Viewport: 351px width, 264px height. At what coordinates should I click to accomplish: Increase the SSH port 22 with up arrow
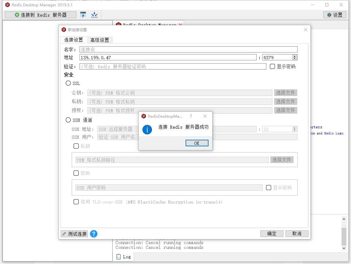pos(295,128)
